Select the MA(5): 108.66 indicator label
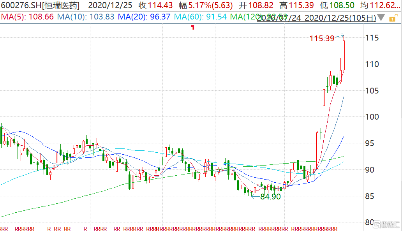This screenshot has width=402, height=231. coord(27,17)
